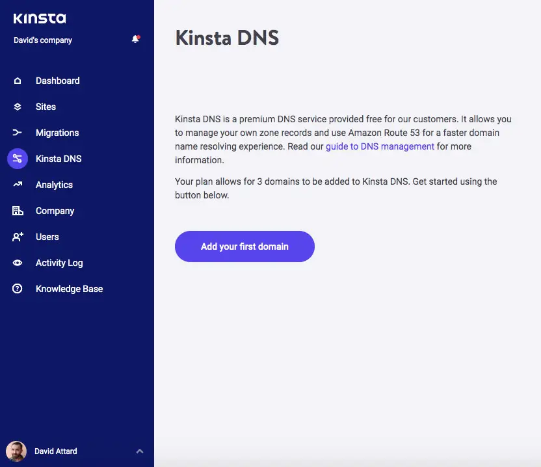Screen dimensions: 541x467
Task: Click the David's company name
Action: coord(43,40)
